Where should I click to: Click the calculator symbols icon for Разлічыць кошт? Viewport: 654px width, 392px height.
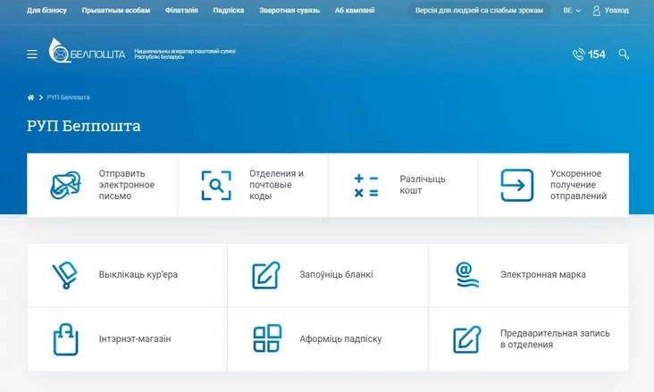coord(366,185)
